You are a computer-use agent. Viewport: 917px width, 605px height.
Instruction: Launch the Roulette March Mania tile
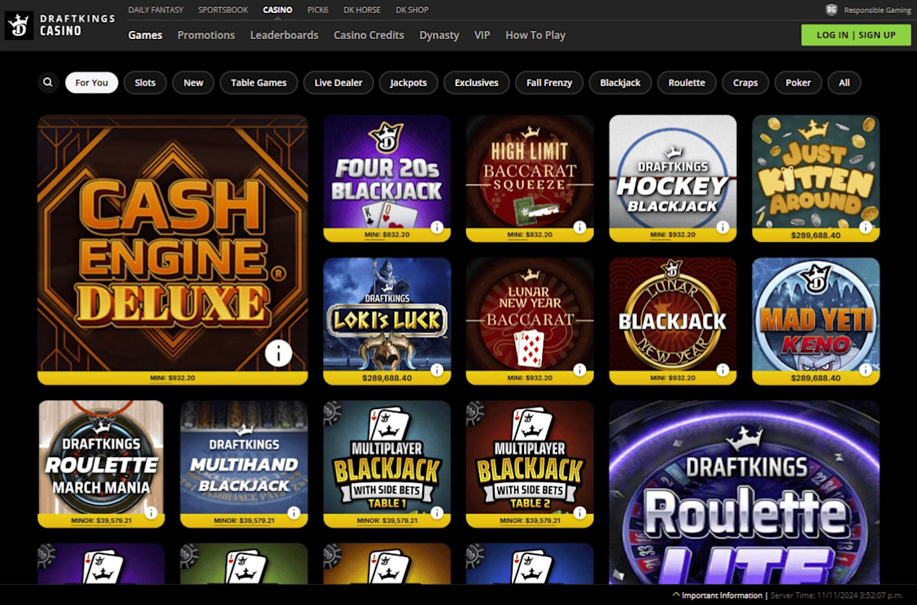(x=101, y=464)
